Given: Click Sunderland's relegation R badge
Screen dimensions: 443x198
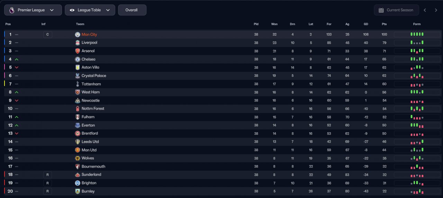Looking at the screenshot, I should pos(47,175).
